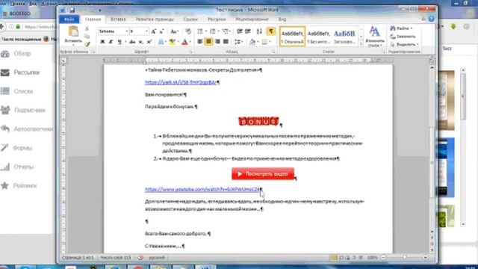The image size is (478, 269).
Task: Click the Save icon in quick access toolbar
Action: [72, 10]
